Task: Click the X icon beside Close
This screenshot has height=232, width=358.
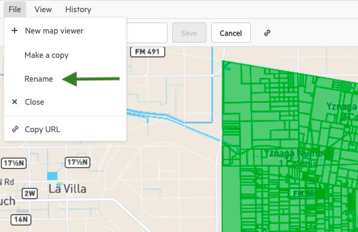Action: [x=15, y=102]
